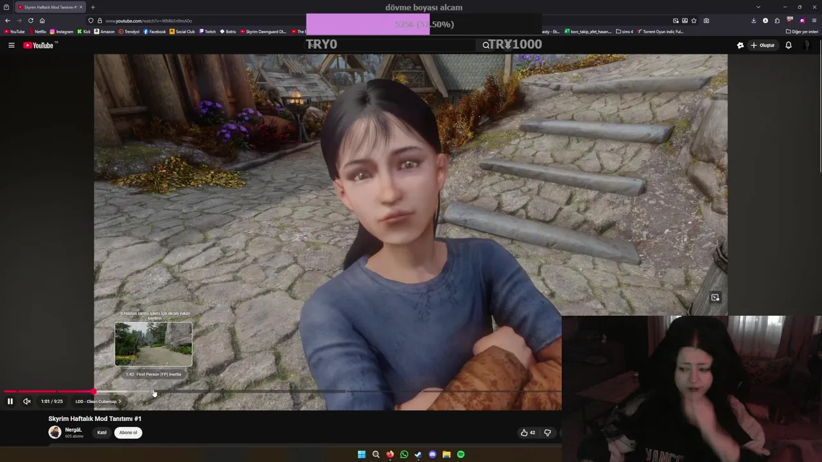Click the First Person Inertia preview thumbnail
The image size is (822, 462).
[153, 345]
